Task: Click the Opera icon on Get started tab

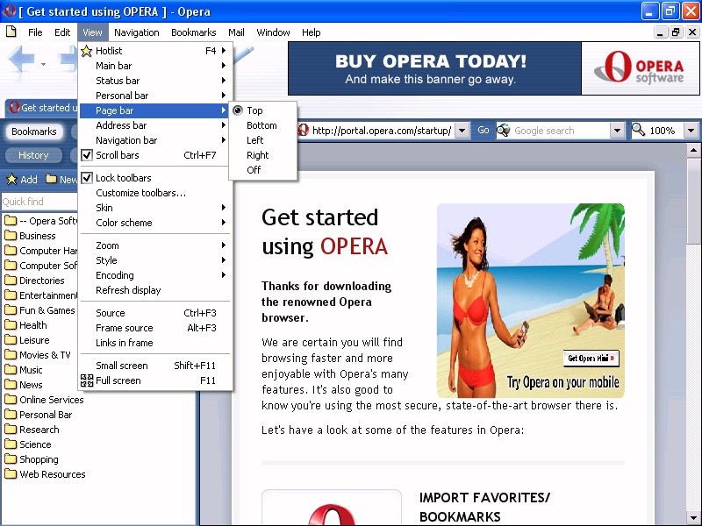Action: [x=15, y=107]
